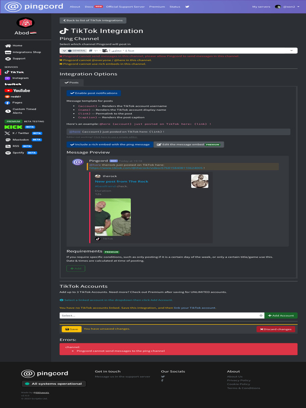This screenshot has height=408, width=306.
Task: Open the @xon2 user account menu
Action: point(285,7)
